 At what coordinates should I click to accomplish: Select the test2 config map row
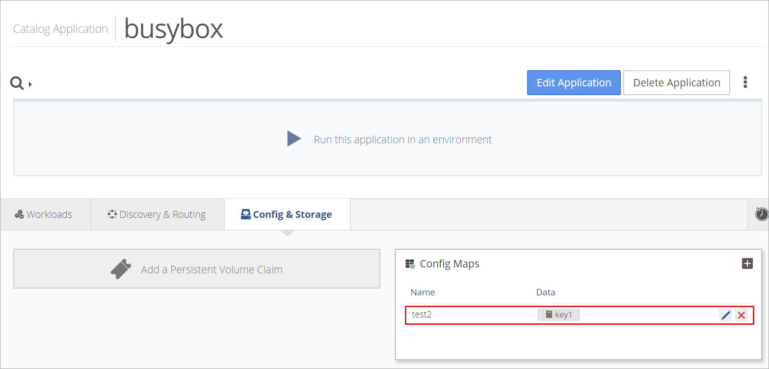coord(580,315)
